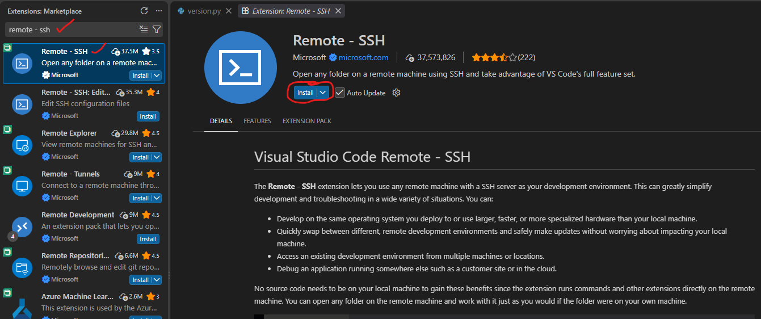Screen dimensions: 761x319
Task: Click the 37.5M download count on Remote - SSH row
Action: [x=125, y=51]
